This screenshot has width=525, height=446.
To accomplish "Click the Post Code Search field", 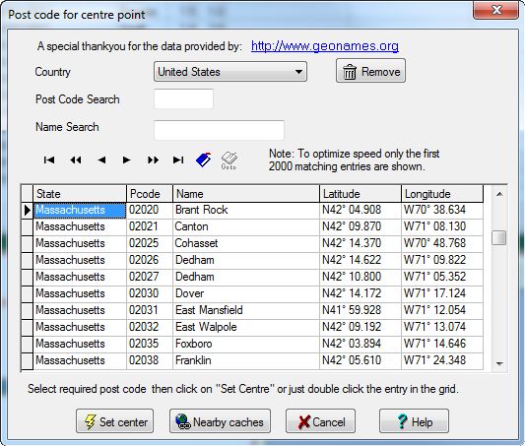I will 183,98.
